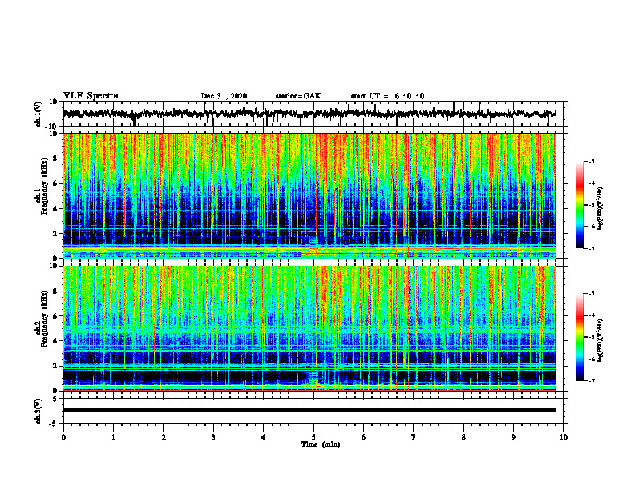Click time axis tick label '10'

564,437
